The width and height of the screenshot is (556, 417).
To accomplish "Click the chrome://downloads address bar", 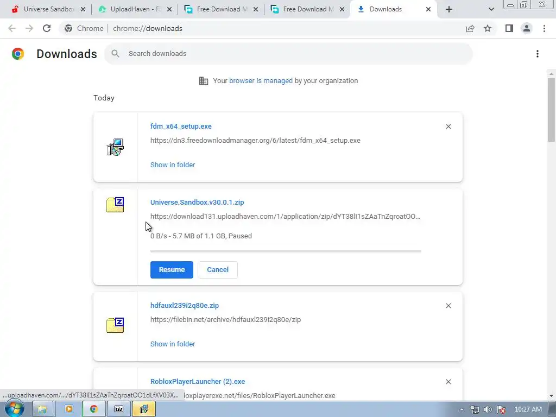I will pos(262,28).
